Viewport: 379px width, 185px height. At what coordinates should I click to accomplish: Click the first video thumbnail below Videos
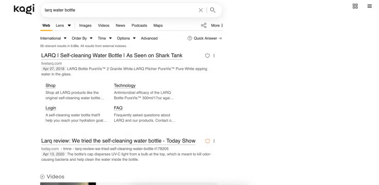click(68, 184)
